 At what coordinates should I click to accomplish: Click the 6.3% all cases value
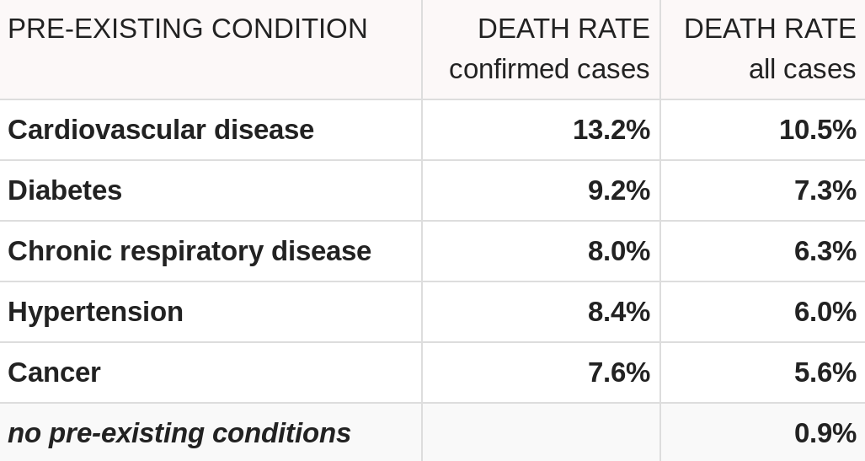825,251
